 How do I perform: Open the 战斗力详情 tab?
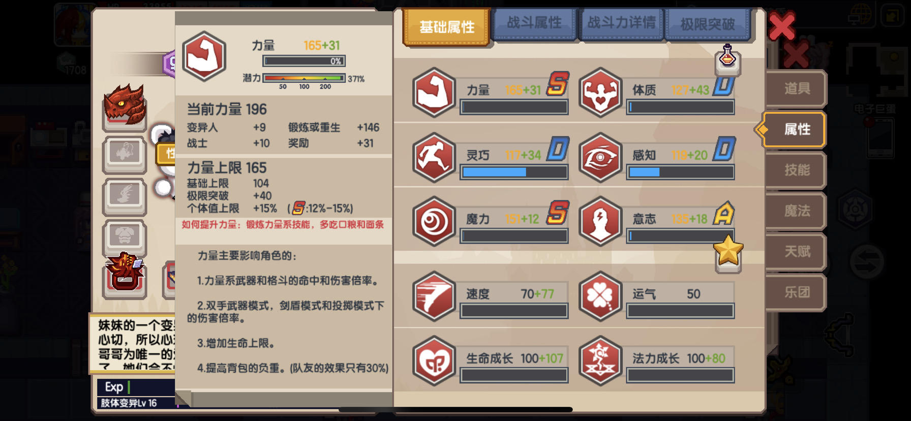[x=621, y=23]
